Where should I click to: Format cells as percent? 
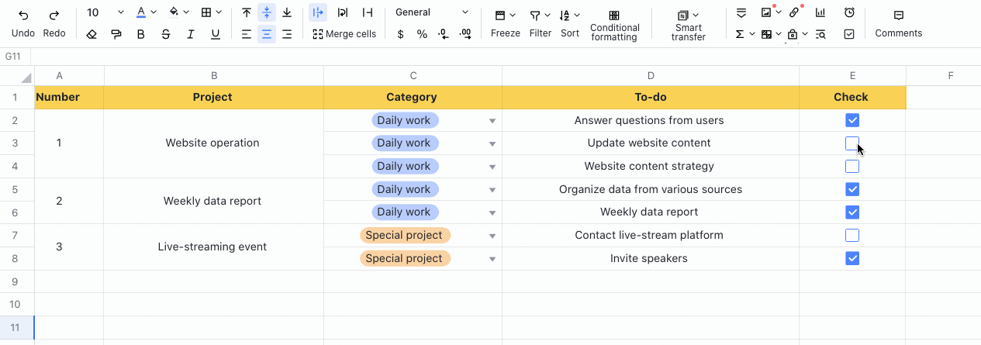click(422, 34)
